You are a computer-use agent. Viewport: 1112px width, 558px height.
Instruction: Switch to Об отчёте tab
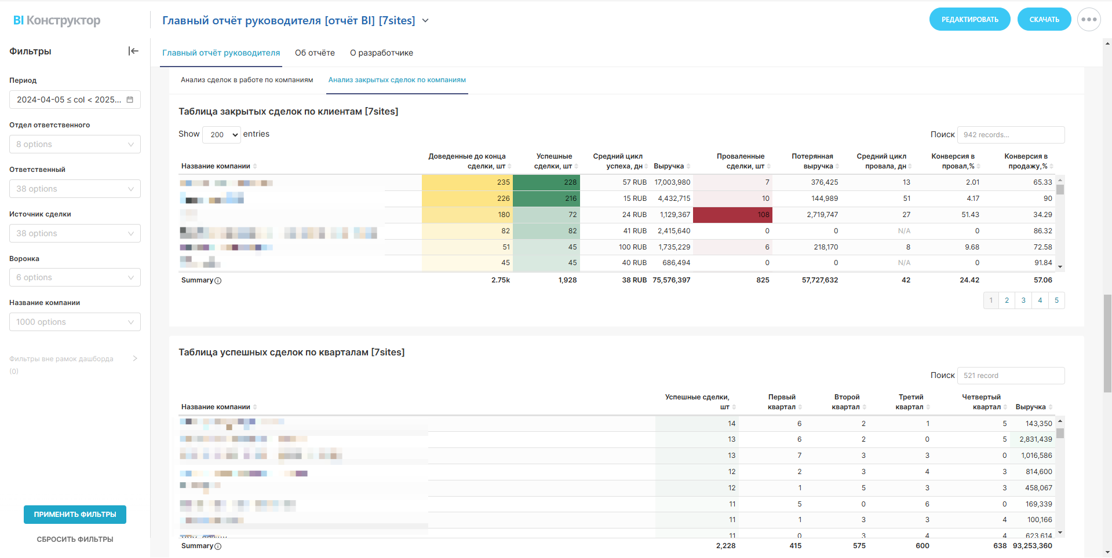point(315,53)
